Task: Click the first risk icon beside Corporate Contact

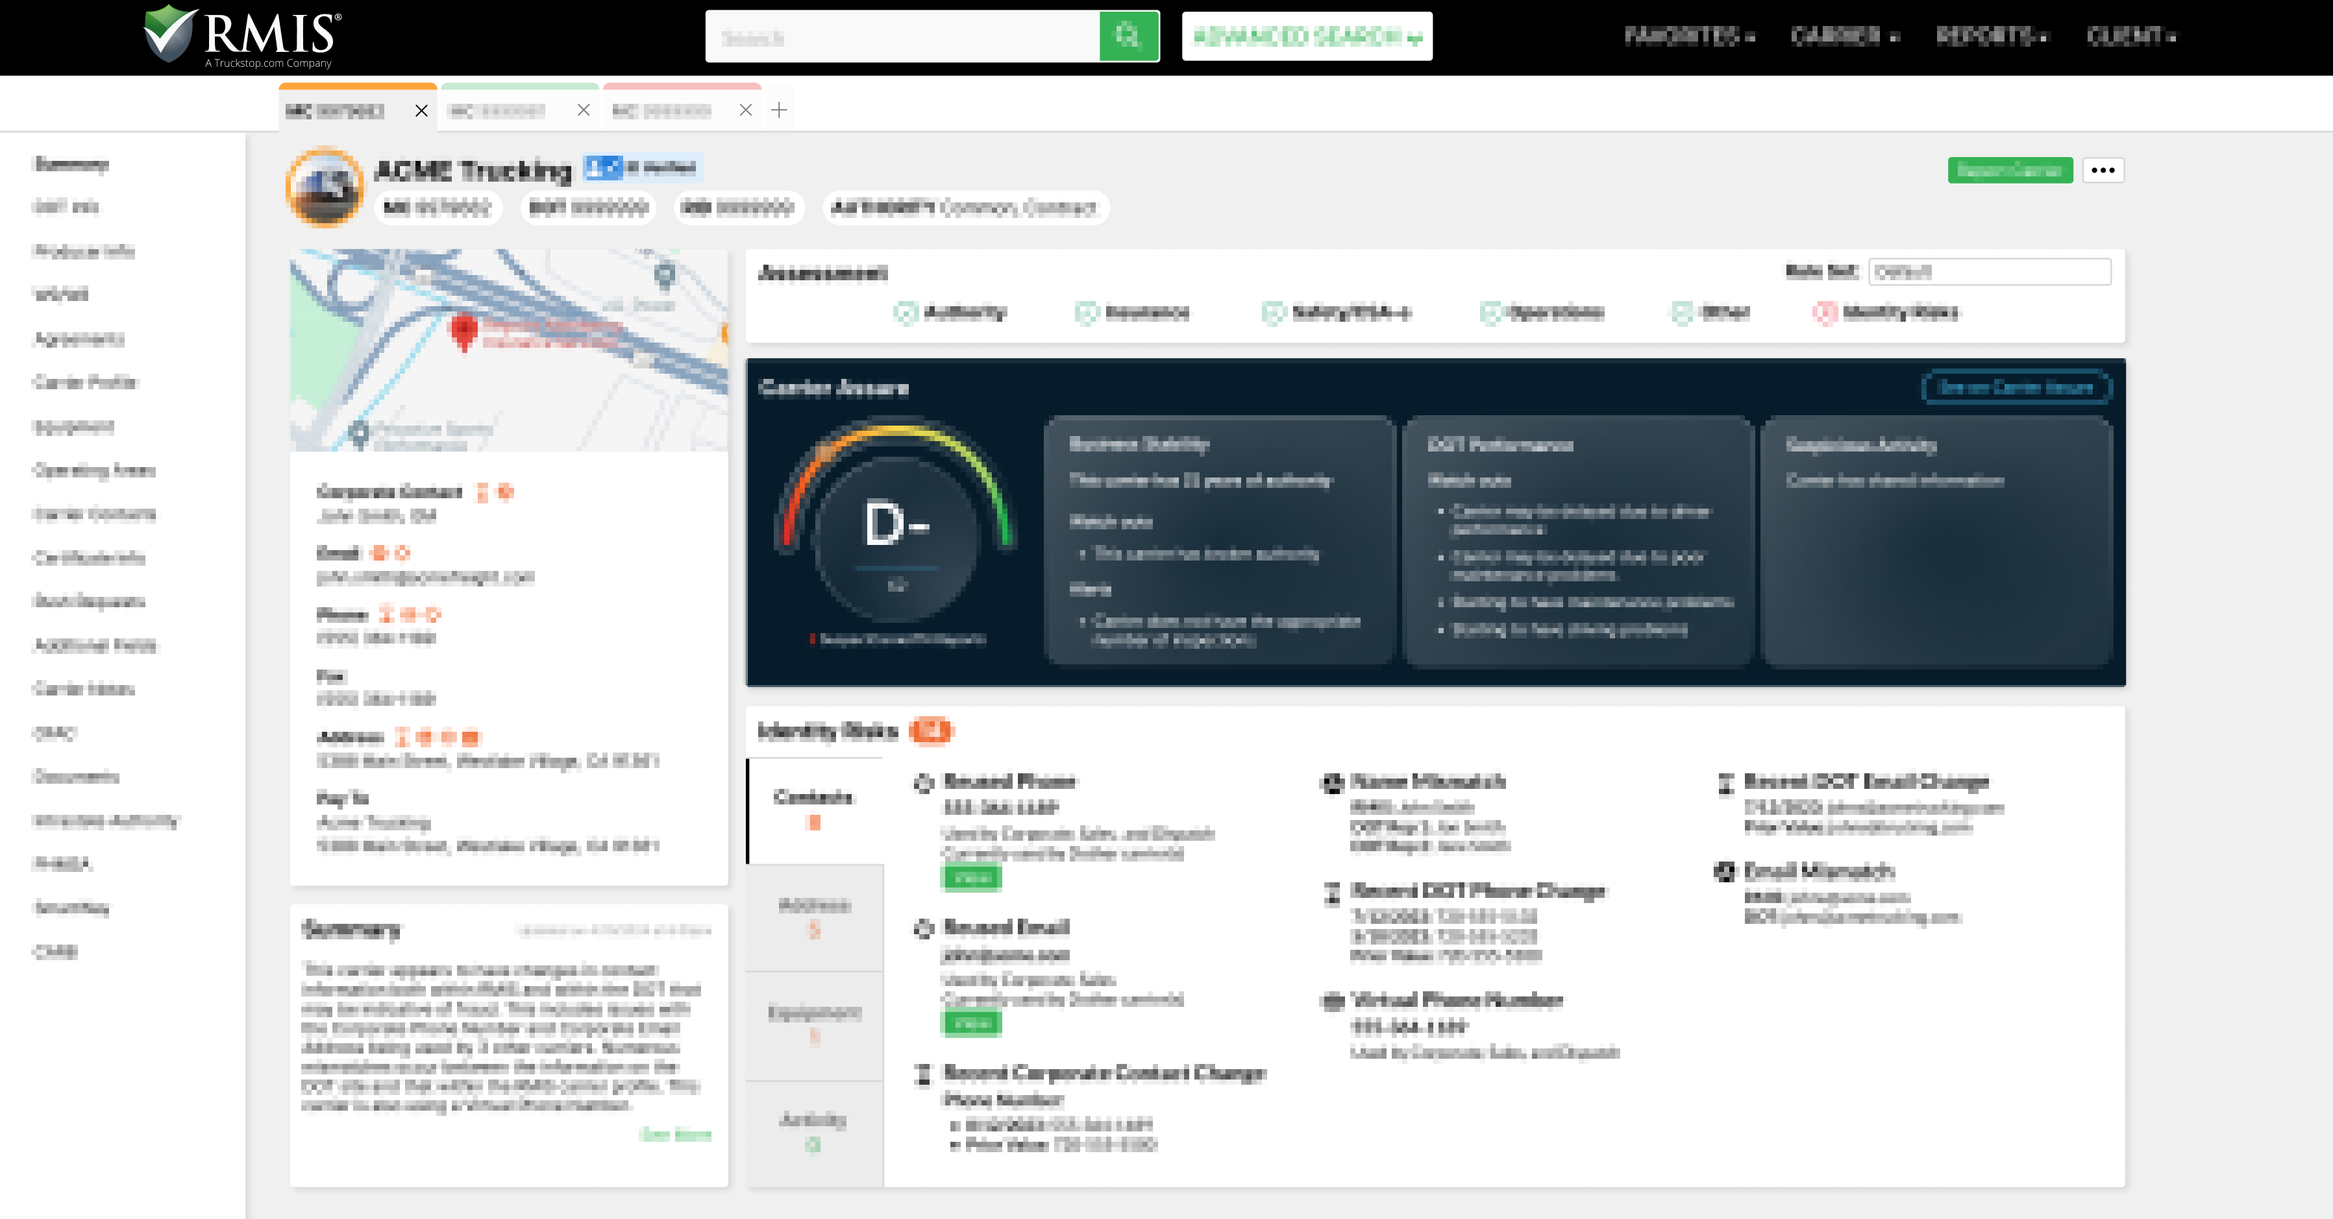Action: pyautogui.click(x=482, y=492)
